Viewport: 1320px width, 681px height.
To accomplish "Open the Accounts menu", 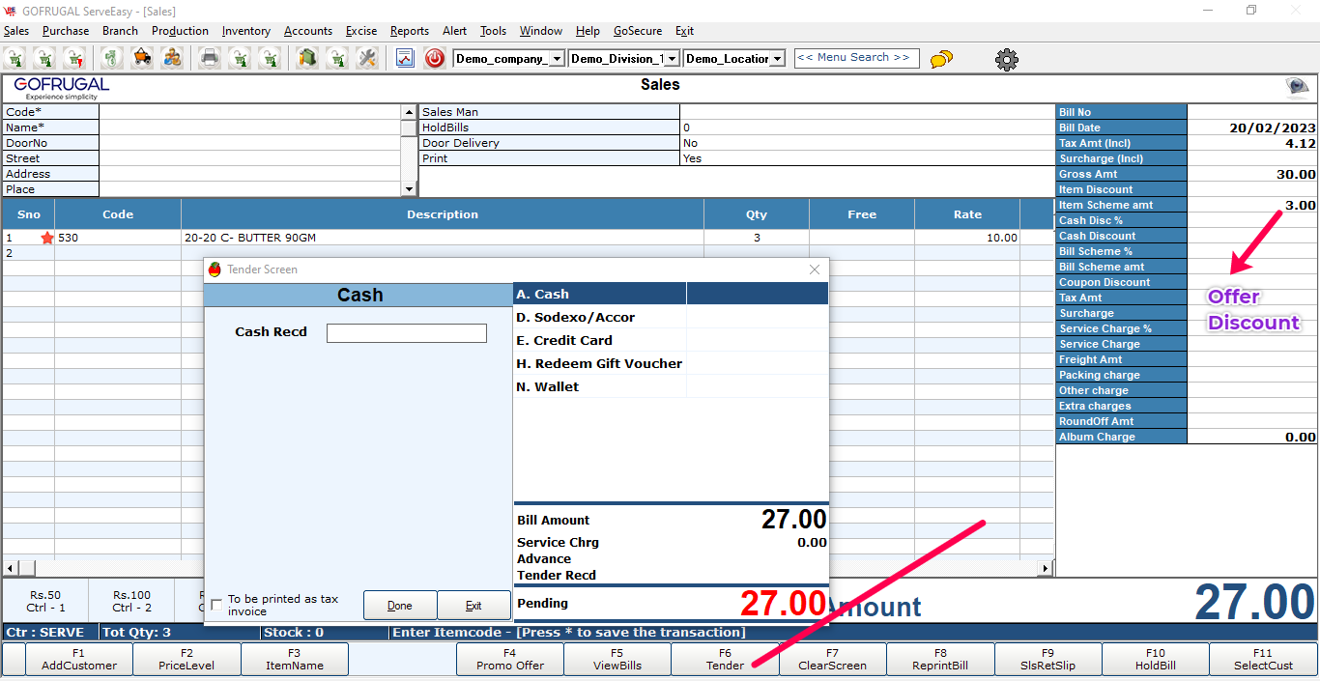I will pyautogui.click(x=308, y=31).
